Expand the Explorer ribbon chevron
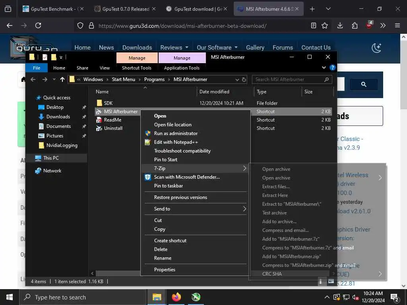Viewport: 407px width, 305px height. click(x=324, y=68)
